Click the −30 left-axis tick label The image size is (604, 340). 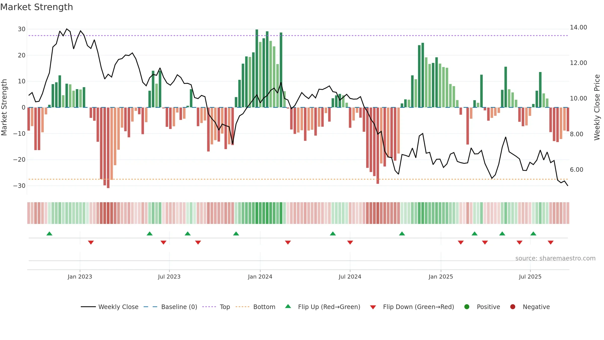point(19,186)
